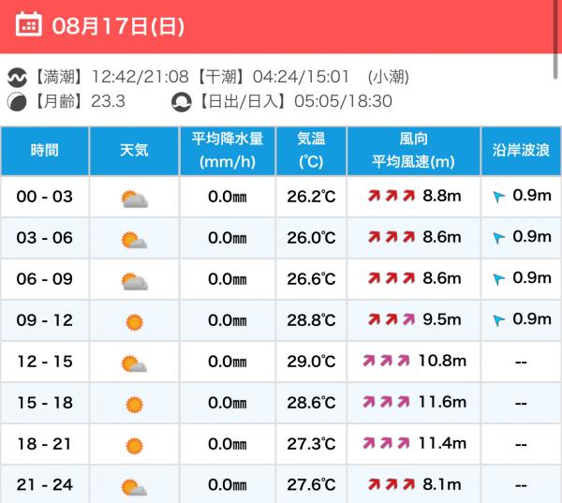Click the purple wind arrows for 11.6m

tap(384, 403)
